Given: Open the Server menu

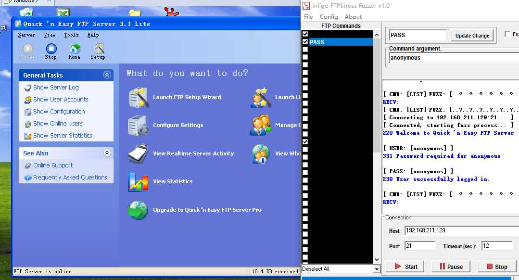Looking at the screenshot, I should 26,35.
